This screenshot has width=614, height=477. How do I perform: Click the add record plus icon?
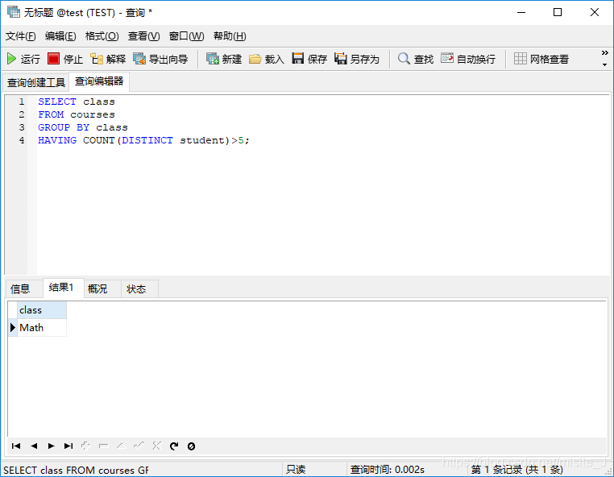tap(85, 446)
